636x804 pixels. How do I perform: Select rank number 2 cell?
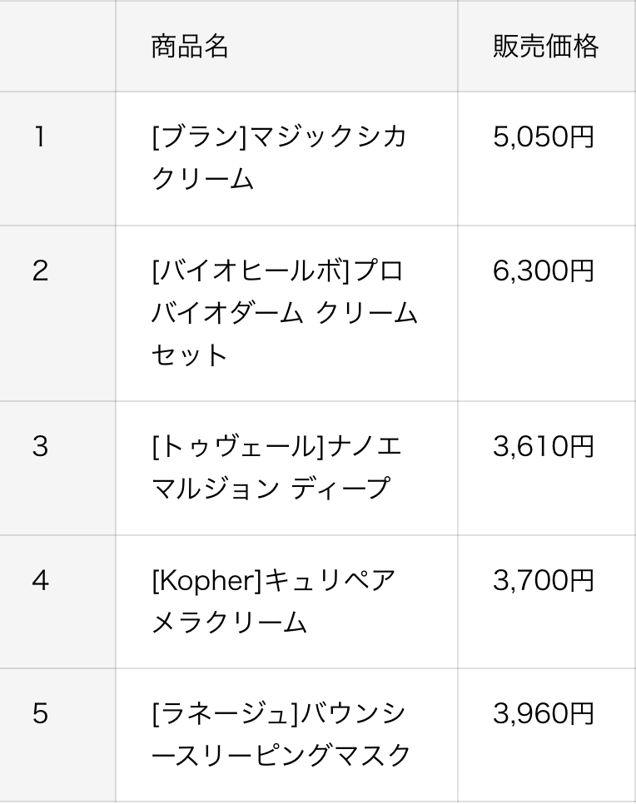pos(40,270)
